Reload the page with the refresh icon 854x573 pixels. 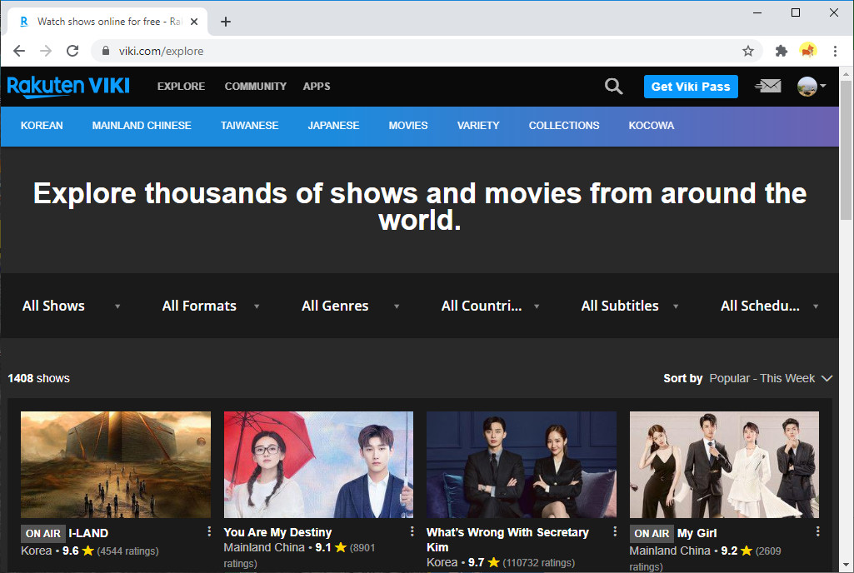(x=72, y=51)
